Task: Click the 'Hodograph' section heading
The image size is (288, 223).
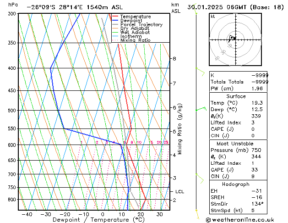Action: (x=236, y=184)
